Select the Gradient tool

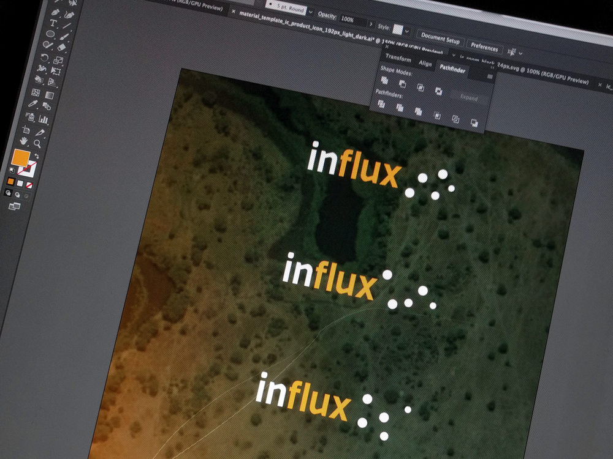50,95
